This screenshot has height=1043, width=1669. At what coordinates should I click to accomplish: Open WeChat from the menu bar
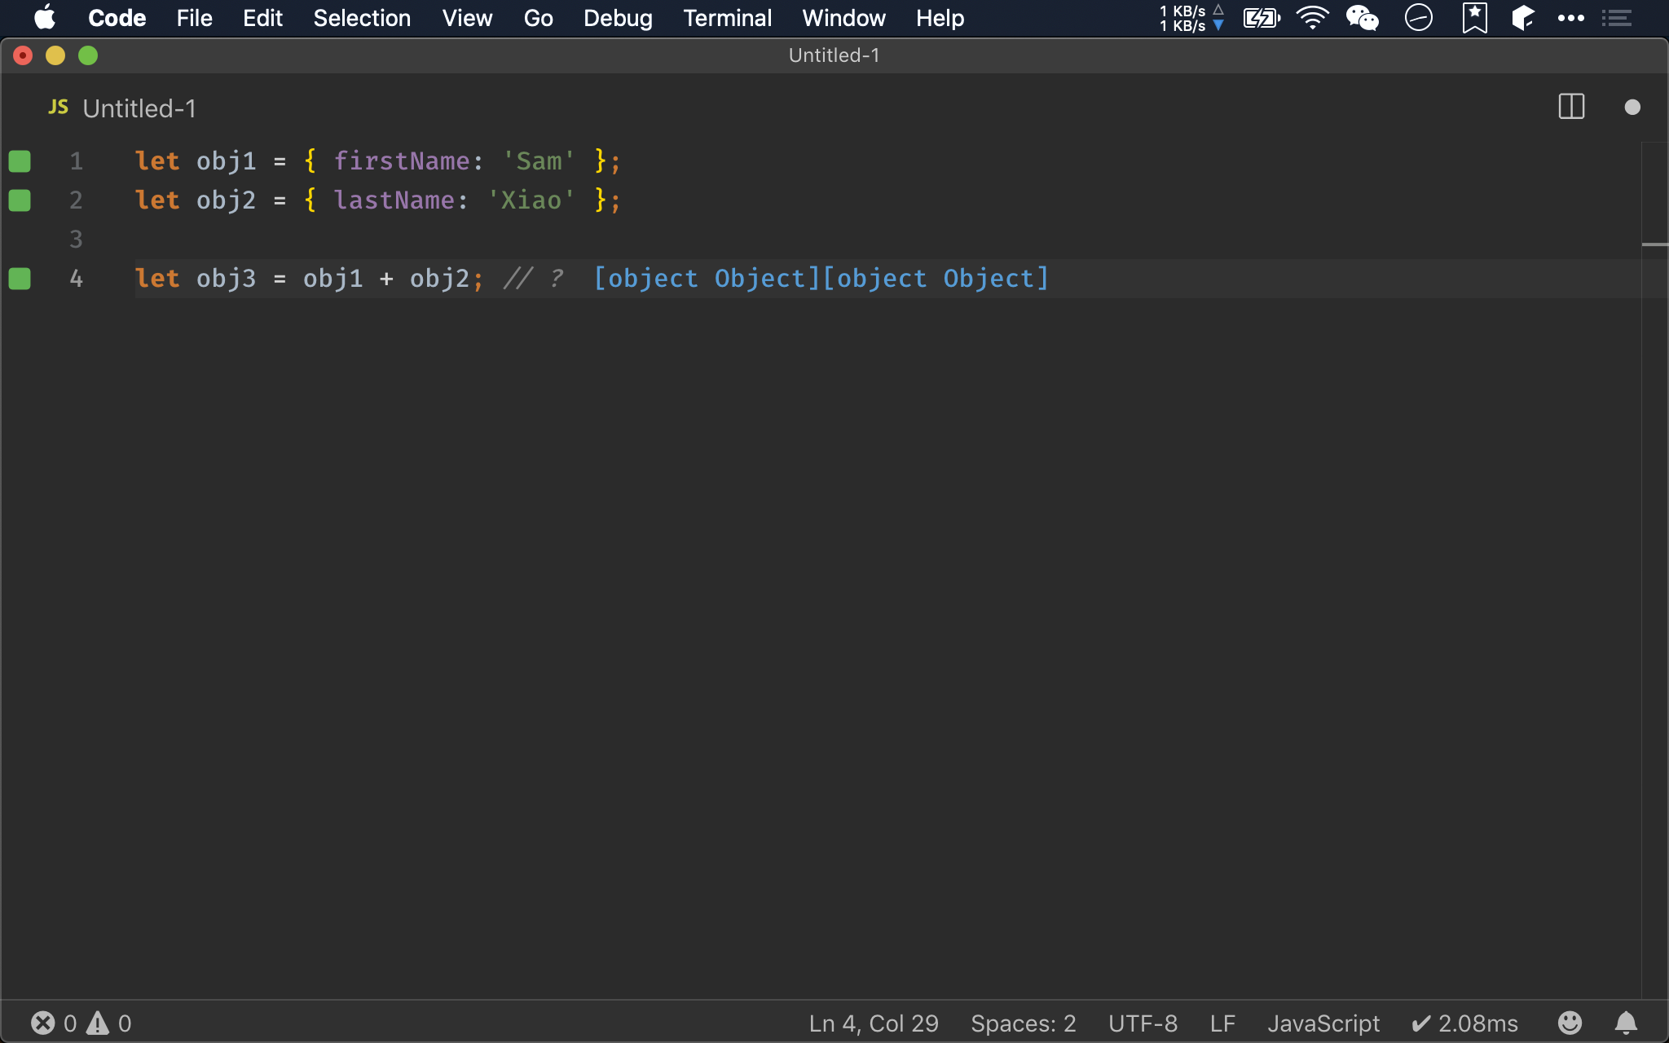click(1362, 18)
